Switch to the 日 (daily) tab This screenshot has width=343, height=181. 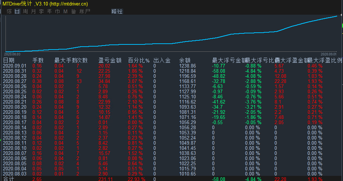tap(17, 11)
